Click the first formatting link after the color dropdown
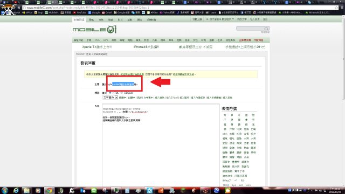Screen dimensions: 345x194 (122, 98)
